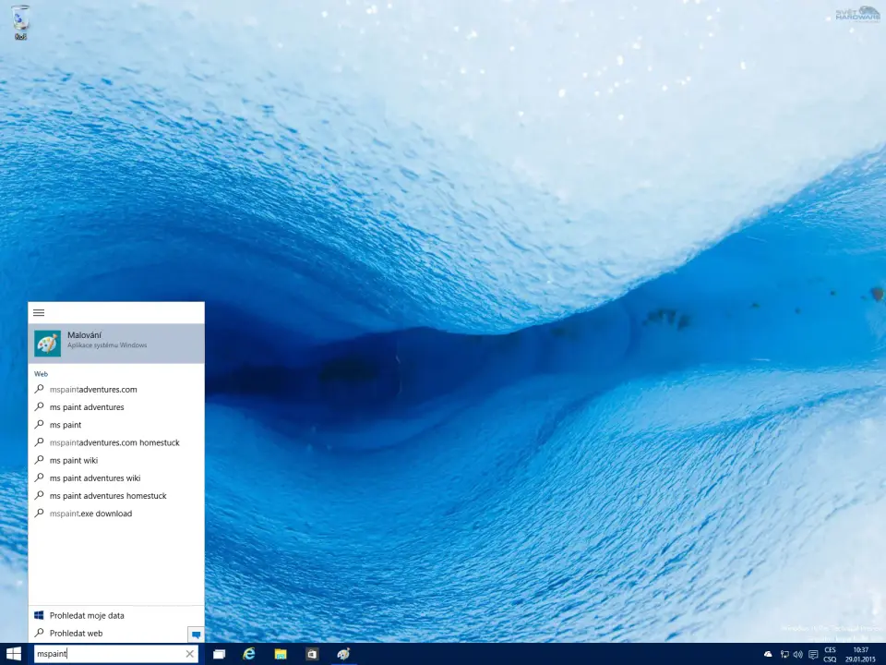Open File Explorer from the taskbar

tap(281, 654)
